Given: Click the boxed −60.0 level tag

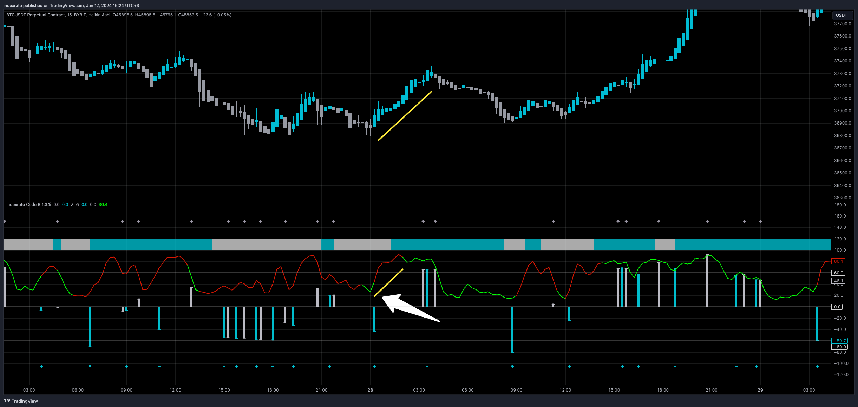Looking at the screenshot, I should click(840, 347).
